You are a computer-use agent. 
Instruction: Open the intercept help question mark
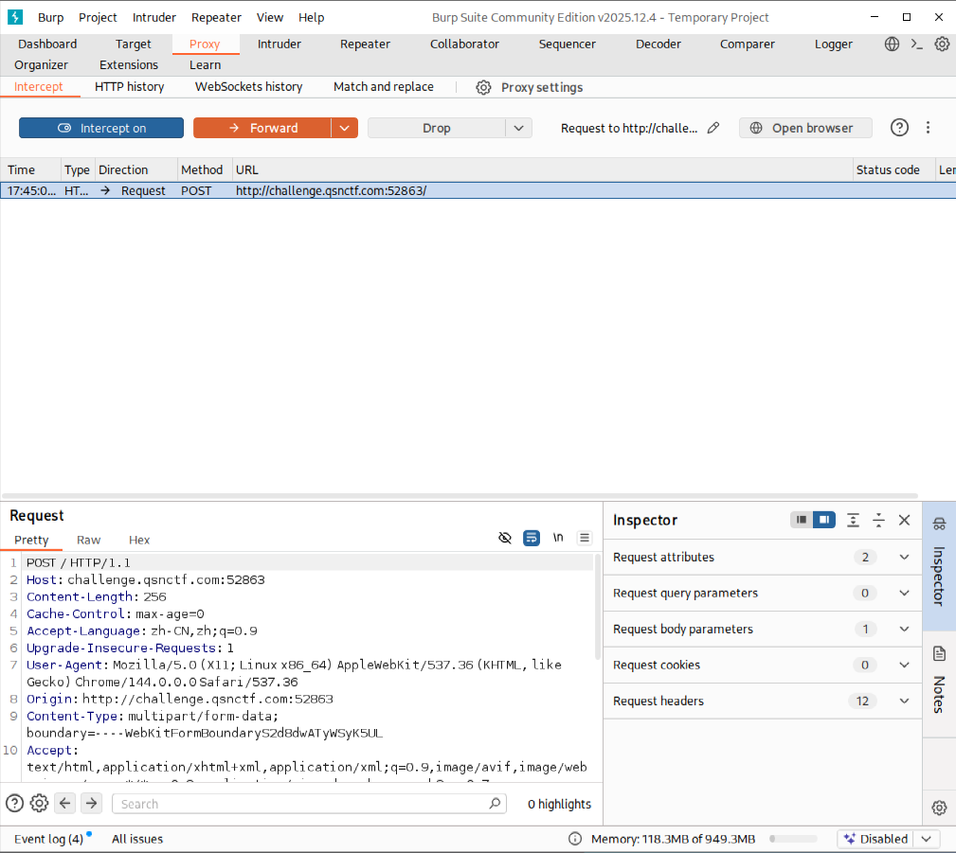[x=899, y=128]
